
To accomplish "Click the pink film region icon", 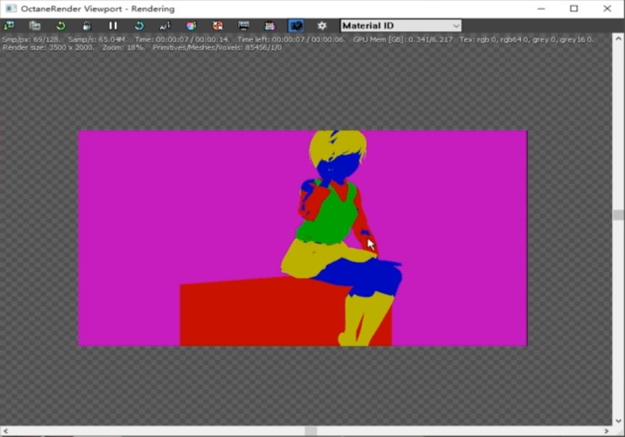I will coord(270,26).
